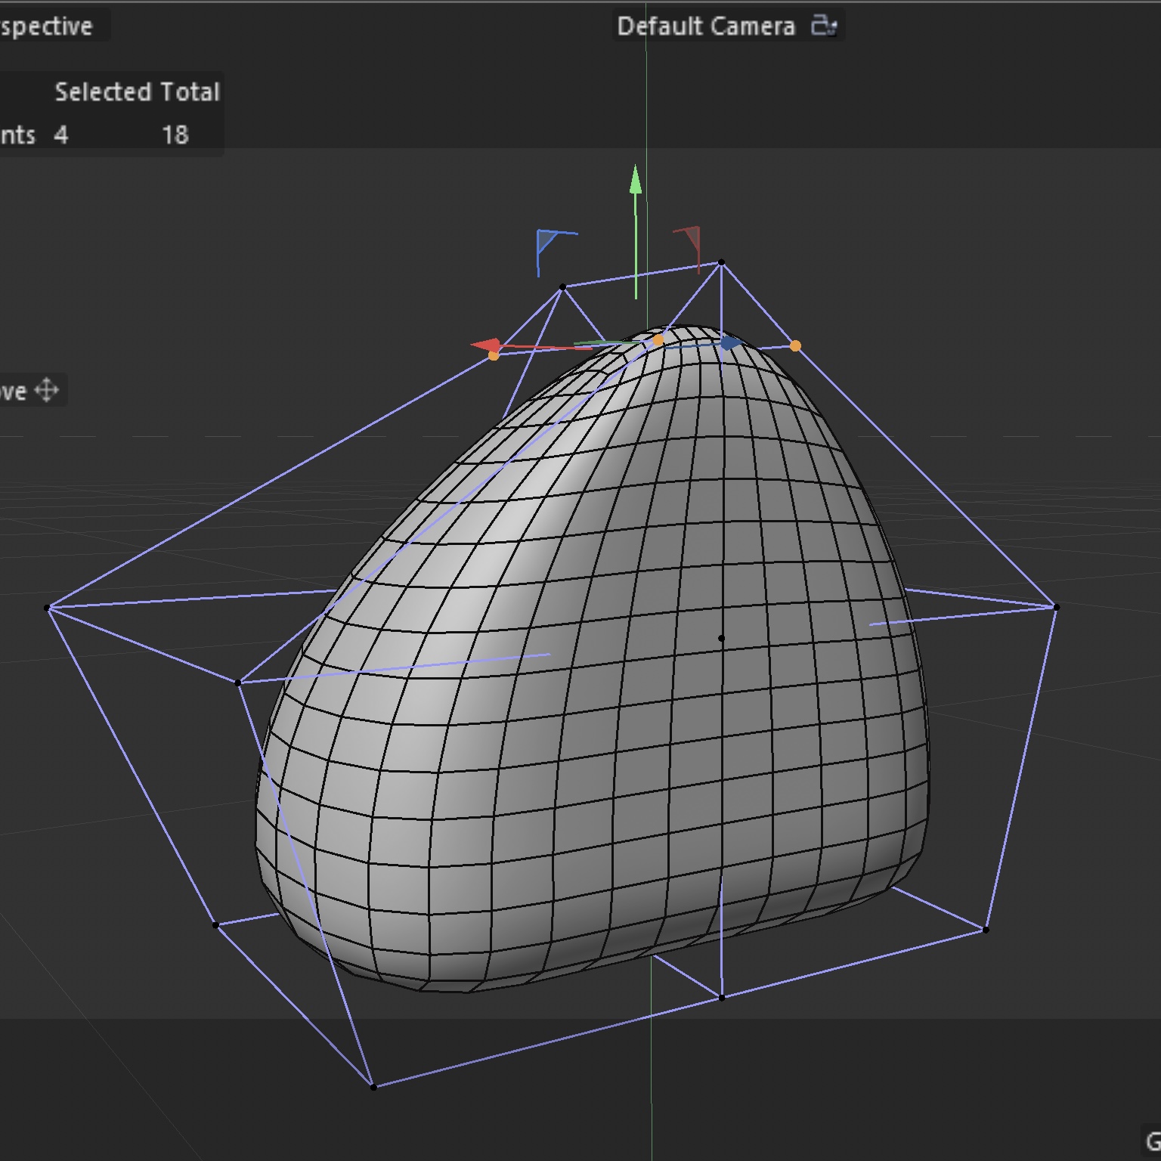Select the lowest cage point under the mesh
Viewport: 1161px width, 1161px height.
point(373,1087)
